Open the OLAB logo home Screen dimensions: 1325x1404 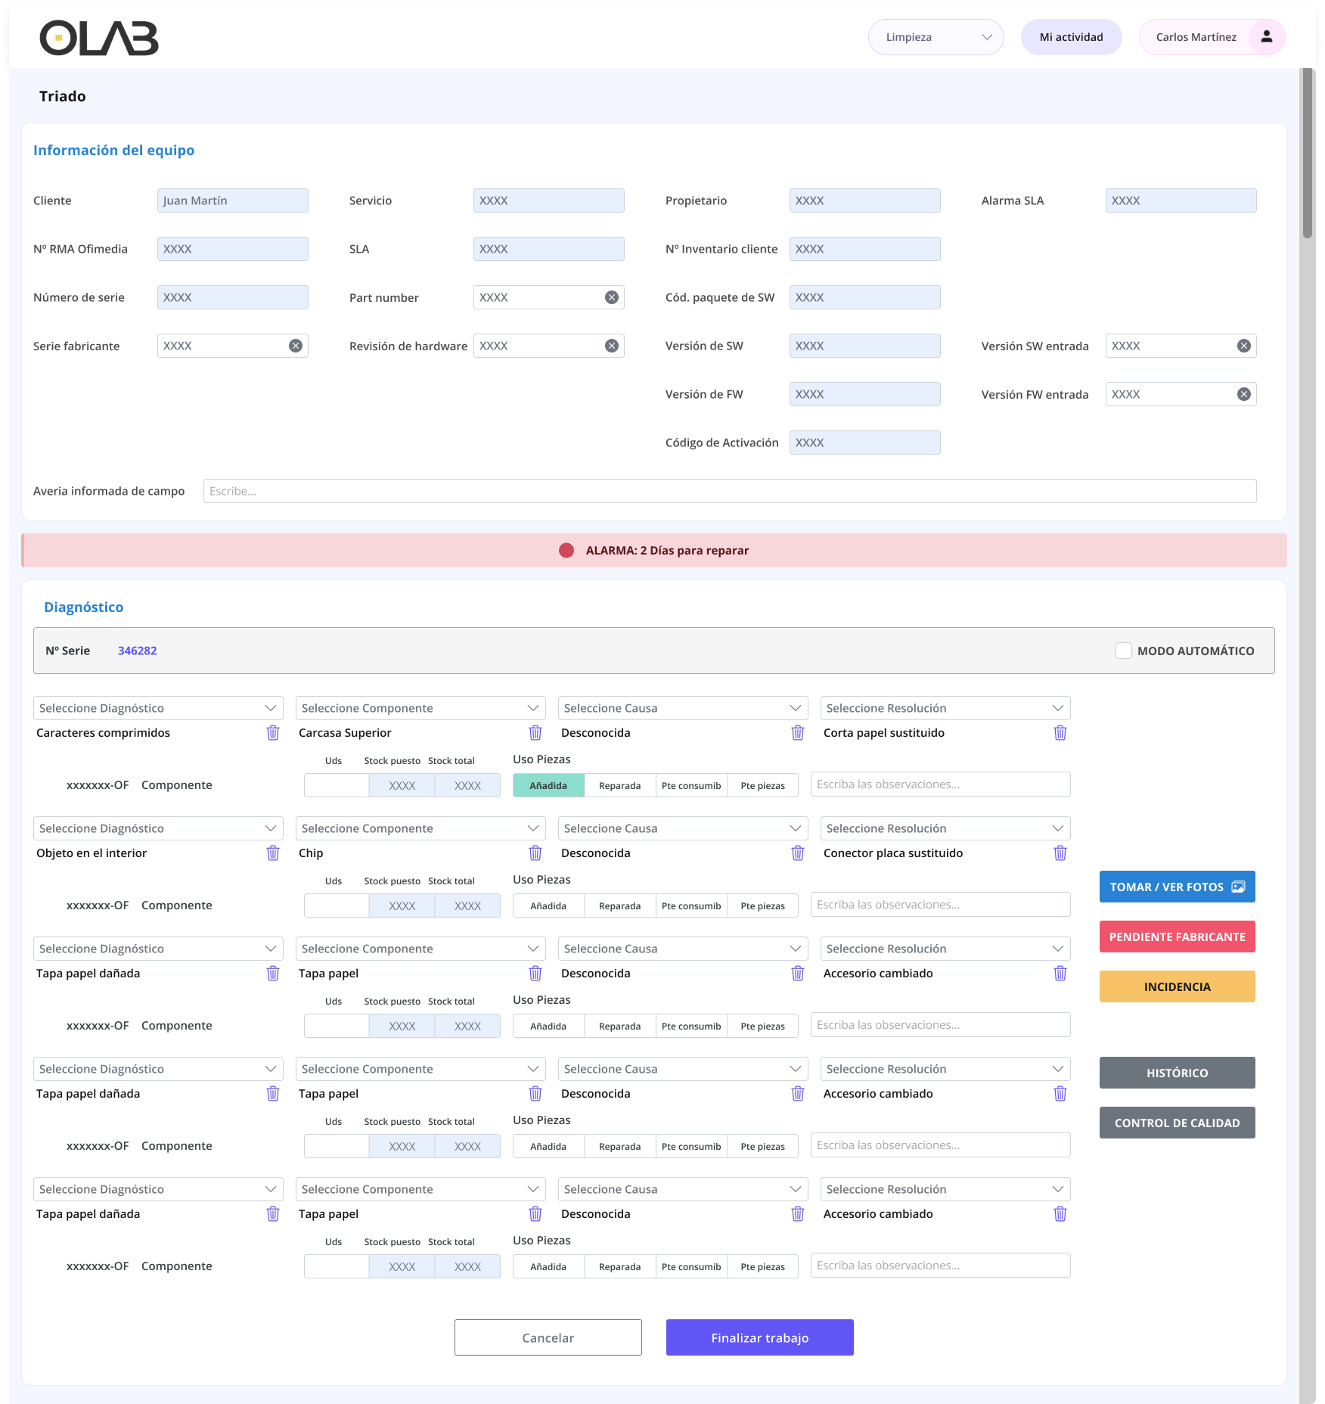pyautogui.click(x=99, y=38)
